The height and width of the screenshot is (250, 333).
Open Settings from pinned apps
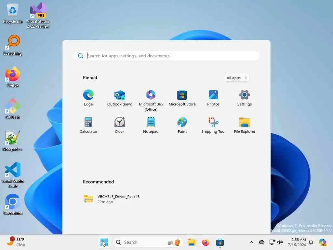245,98
